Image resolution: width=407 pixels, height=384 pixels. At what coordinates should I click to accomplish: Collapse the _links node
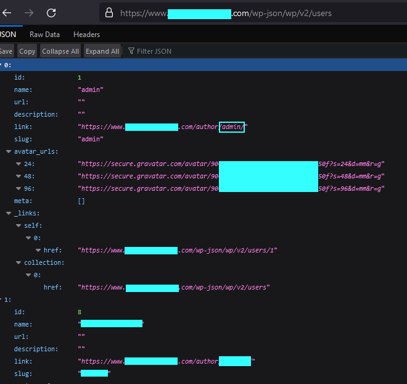point(9,213)
